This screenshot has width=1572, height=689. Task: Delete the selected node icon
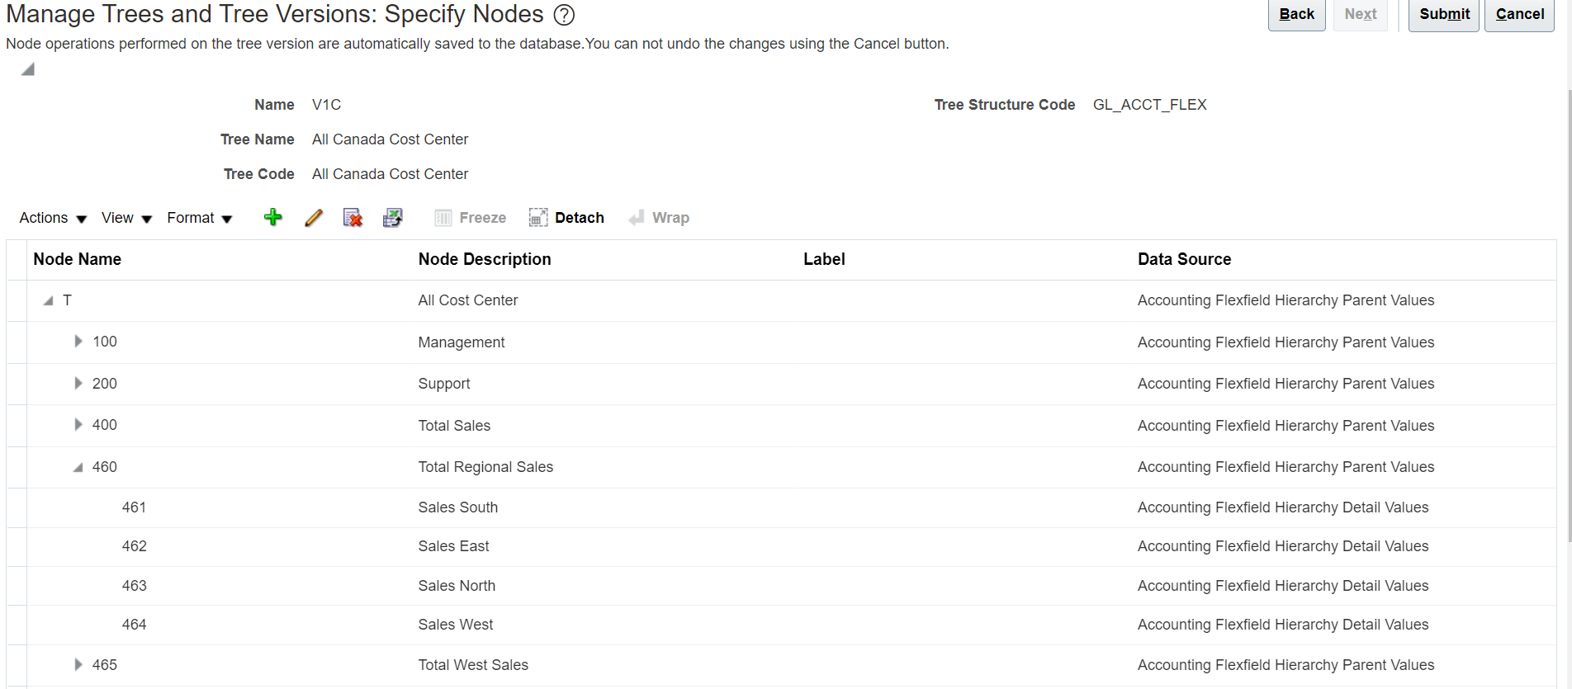coord(353,217)
